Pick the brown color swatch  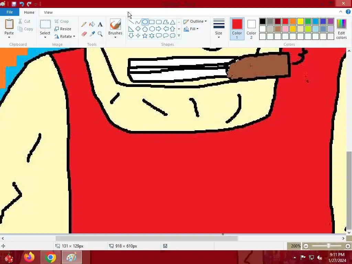coord(278,29)
